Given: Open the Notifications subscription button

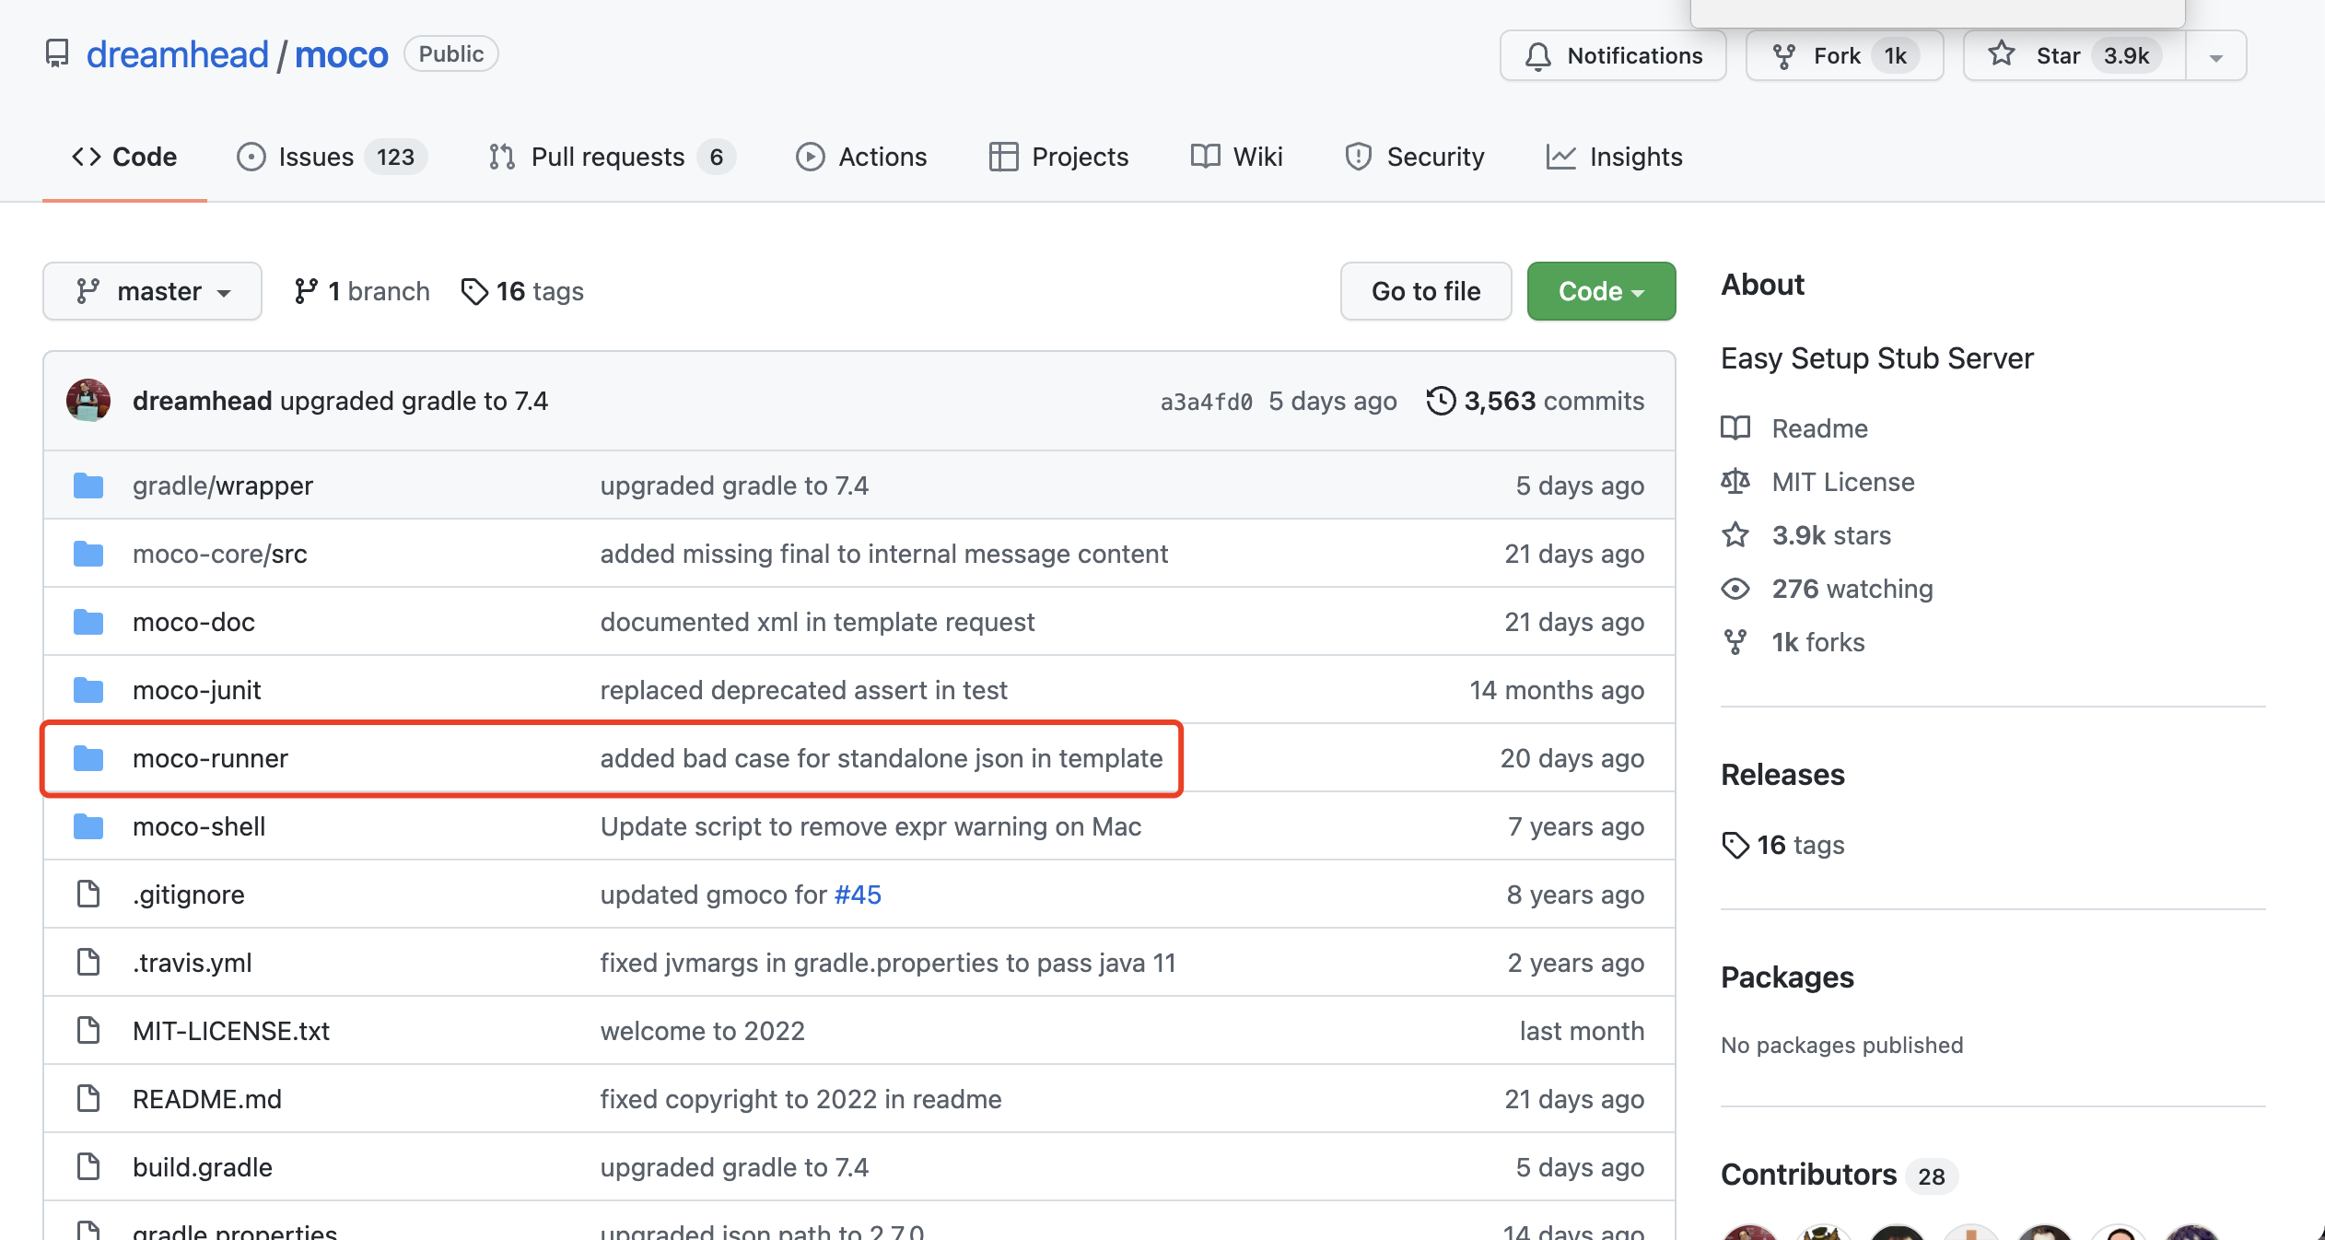Looking at the screenshot, I should 1613,56.
